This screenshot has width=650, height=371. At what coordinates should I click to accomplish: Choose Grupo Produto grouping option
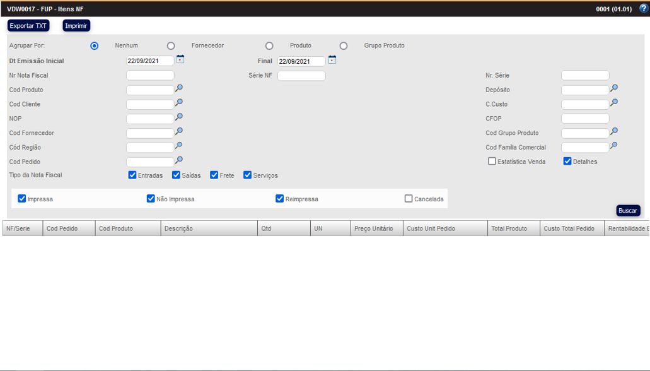coord(344,46)
